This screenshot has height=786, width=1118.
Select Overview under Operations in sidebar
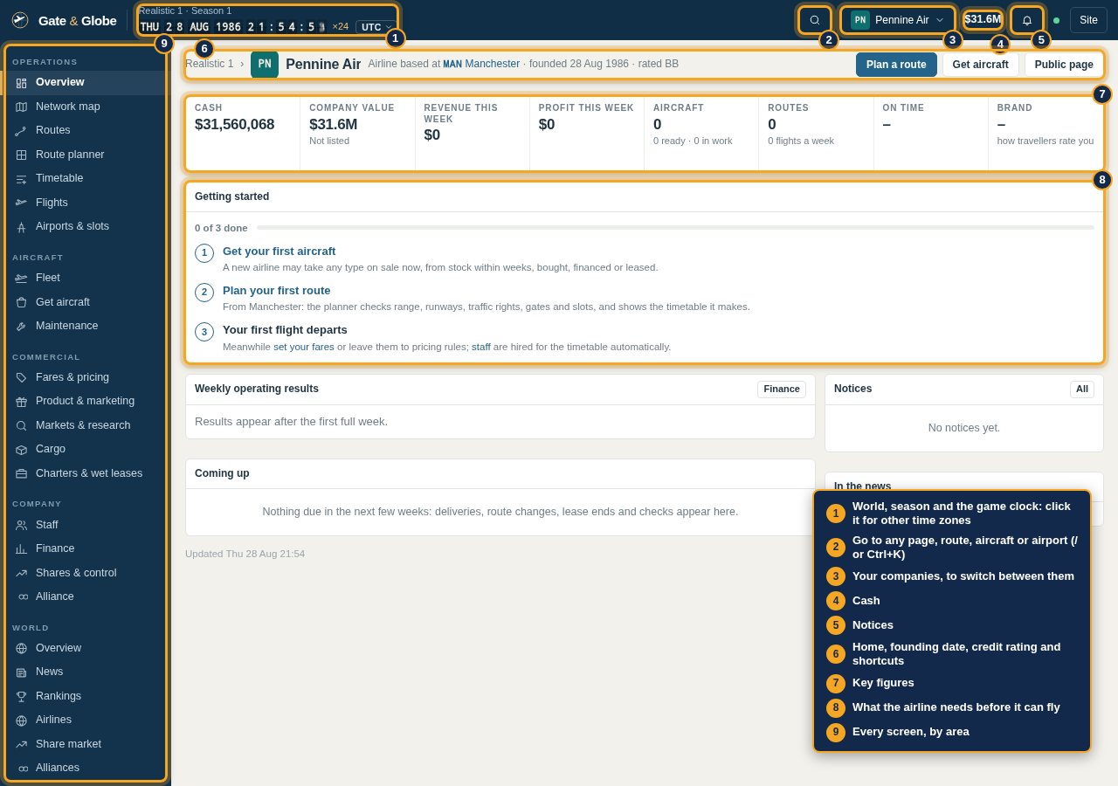coord(84,82)
